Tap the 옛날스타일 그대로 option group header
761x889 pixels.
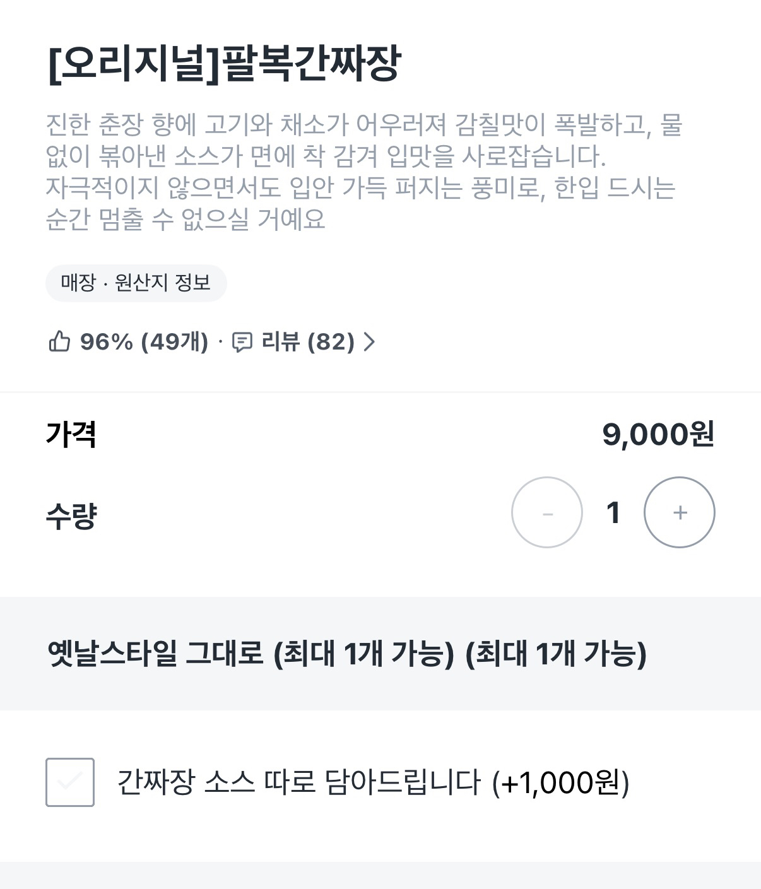point(347,654)
